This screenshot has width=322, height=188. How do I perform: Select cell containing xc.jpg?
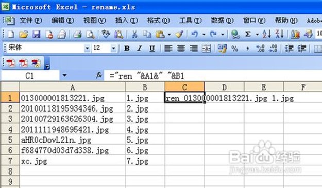72,161
